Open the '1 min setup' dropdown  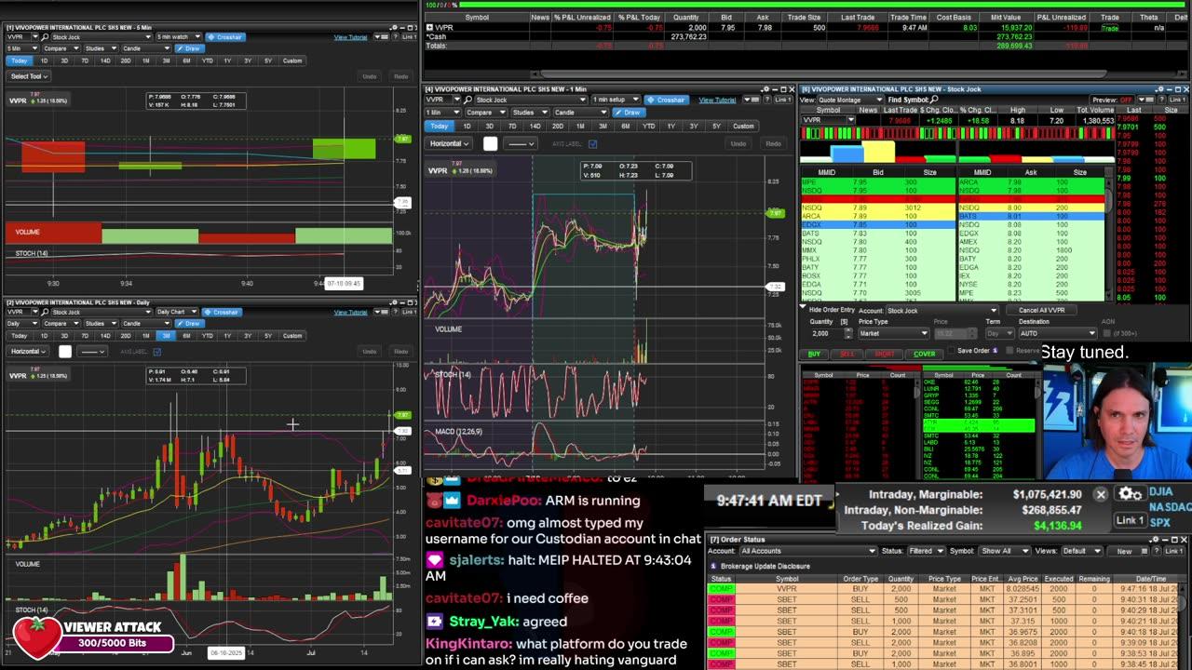tap(615, 100)
